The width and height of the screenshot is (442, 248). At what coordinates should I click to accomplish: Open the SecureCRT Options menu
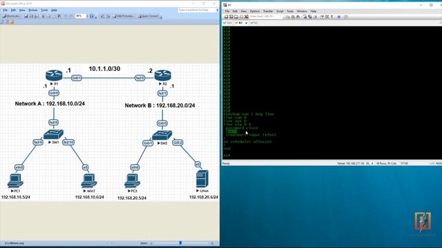[x=255, y=11]
